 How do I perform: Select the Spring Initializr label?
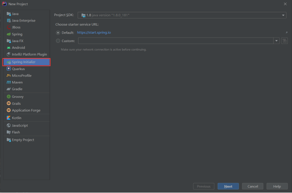tap(24, 62)
